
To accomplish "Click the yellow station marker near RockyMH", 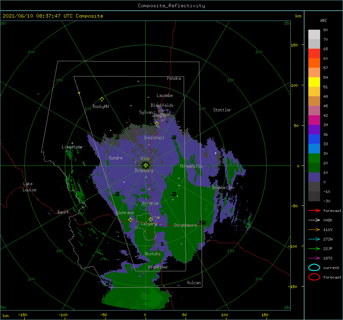I will pos(102,99).
